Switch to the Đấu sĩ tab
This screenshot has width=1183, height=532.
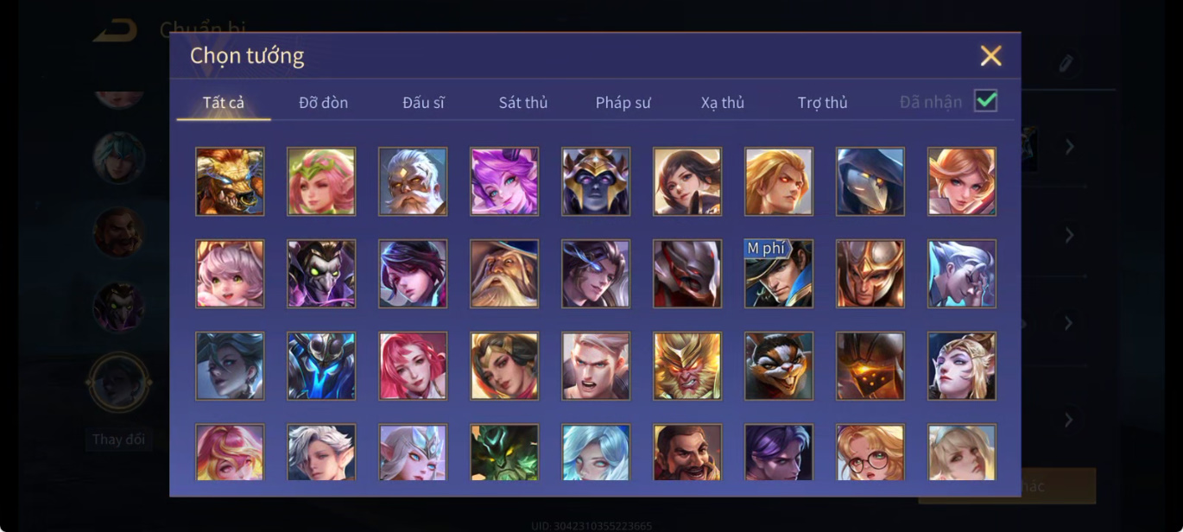[423, 103]
